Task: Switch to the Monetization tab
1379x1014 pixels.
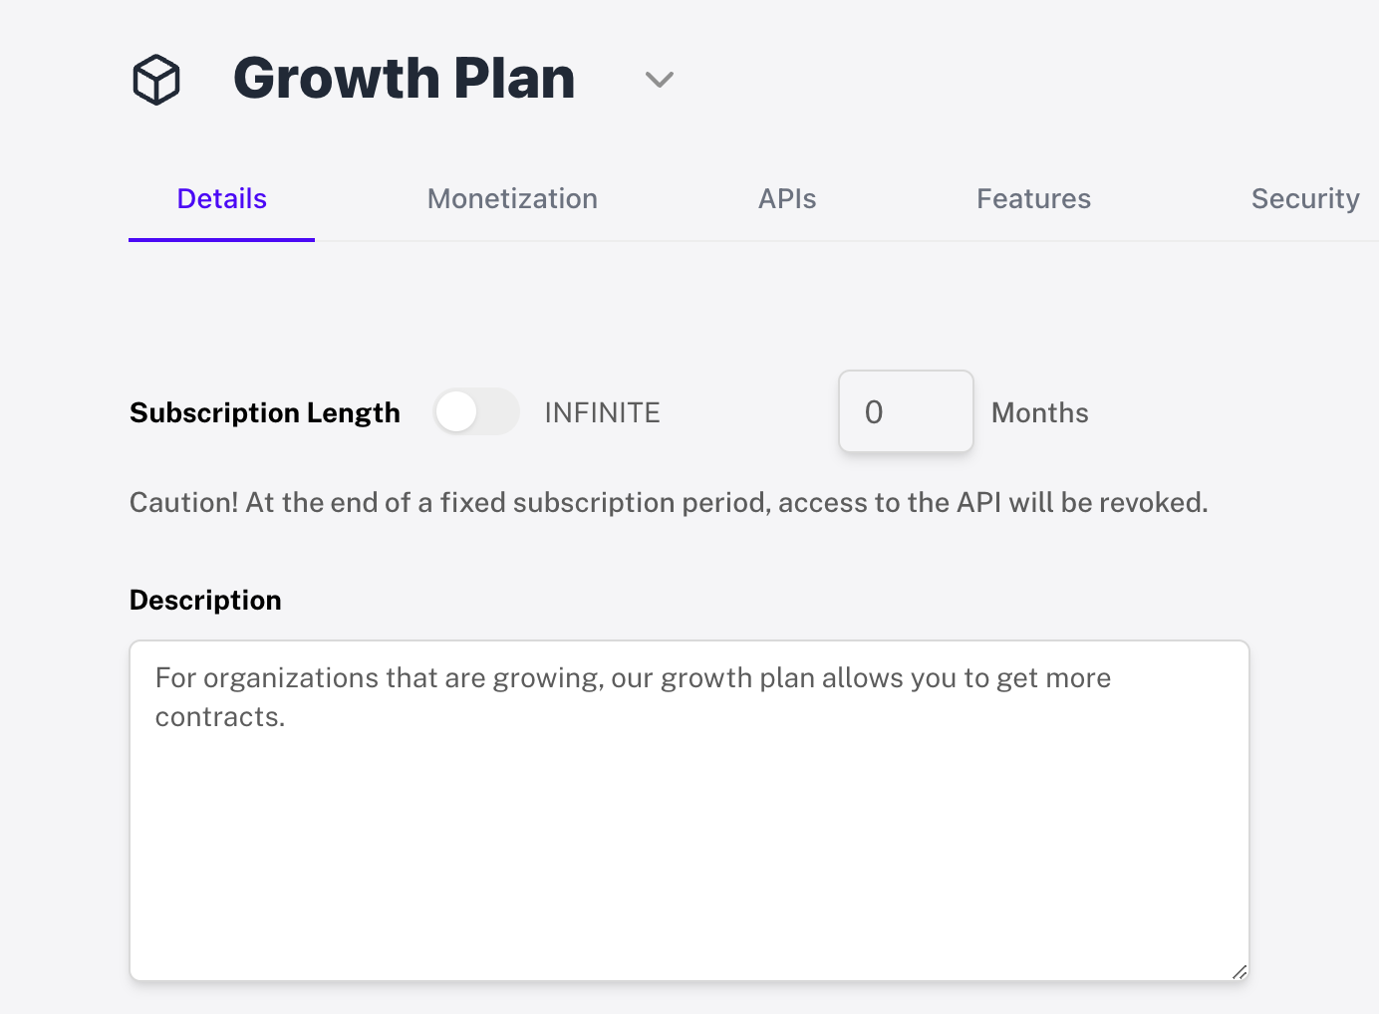Action: point(512,198)
